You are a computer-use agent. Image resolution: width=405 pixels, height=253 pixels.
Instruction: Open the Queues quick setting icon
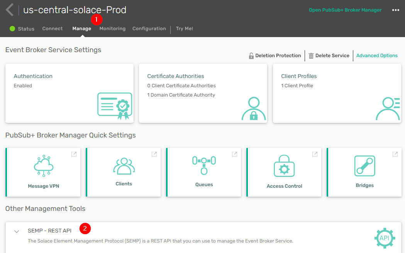(204, 165)
